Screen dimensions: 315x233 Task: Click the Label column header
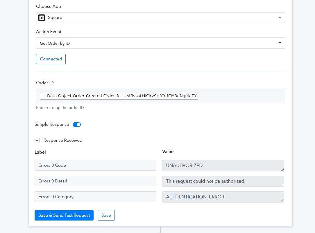click(x=40, y=152)
